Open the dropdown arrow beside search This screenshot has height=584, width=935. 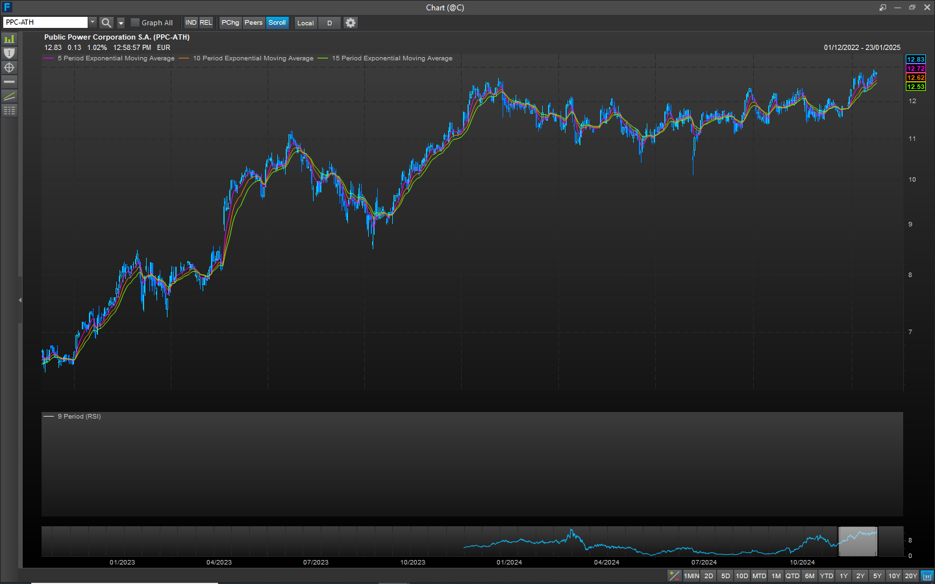pyautogui.click(x=121, y=23)
